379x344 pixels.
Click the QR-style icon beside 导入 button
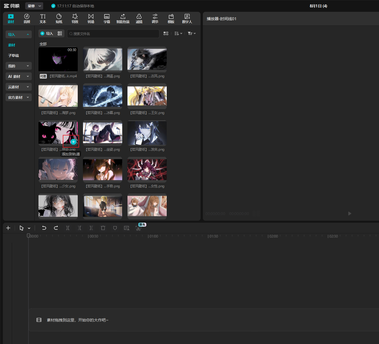[x=60, y=34]
